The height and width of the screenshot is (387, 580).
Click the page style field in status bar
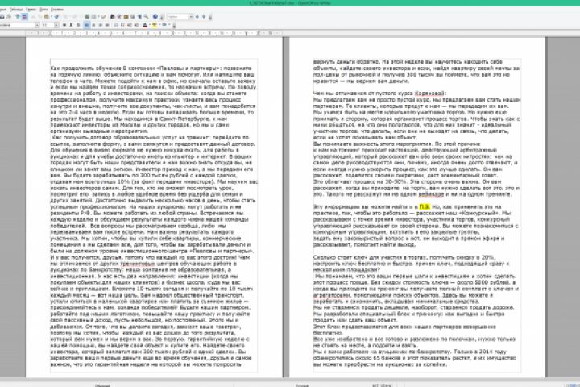pyautogui.click(x=102, y=385)
